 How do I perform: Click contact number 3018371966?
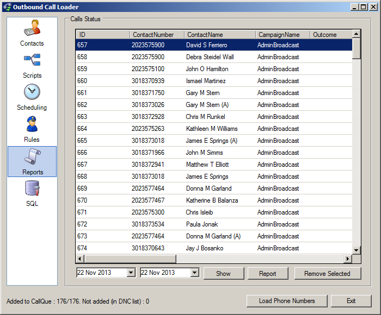(x=148, y=153)
